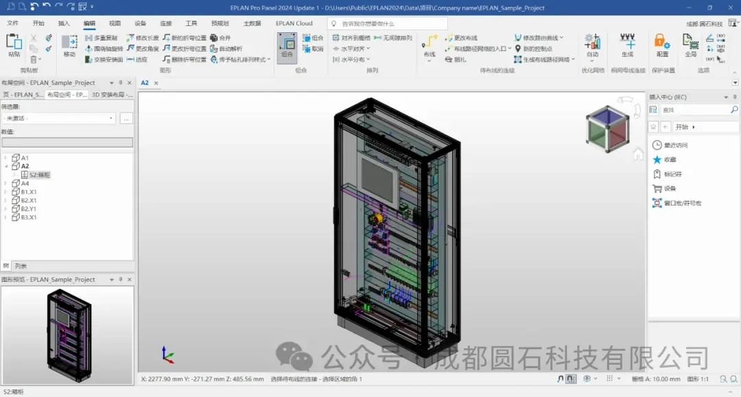The height and width of the screenshot is (397, 741).
Task: Toggle the pin on the 图形预览 panel
Action: [x=121, y=280]
